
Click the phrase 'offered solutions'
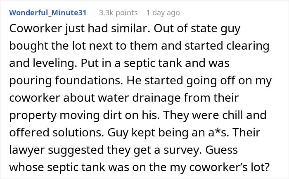pyautogui.click(x=57, y=132)
